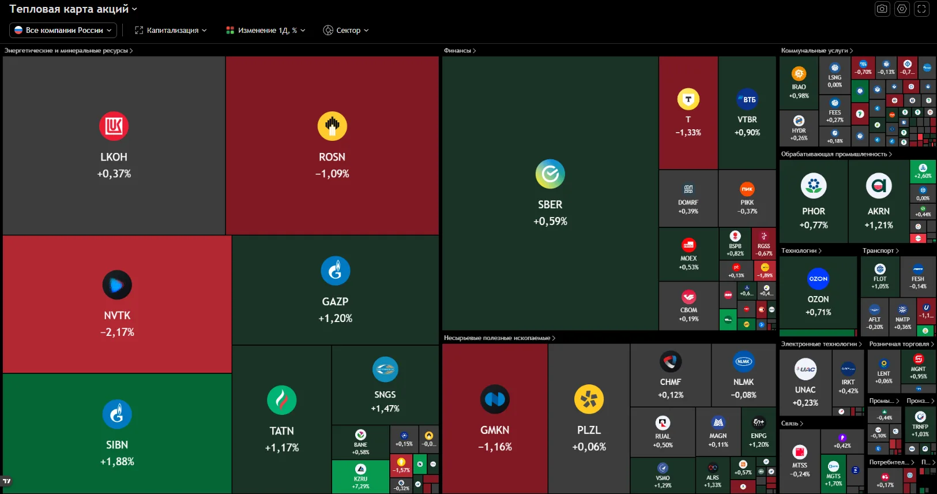Expand 'Энергетические и минеральные ресурсы' sector

(69, 51)
